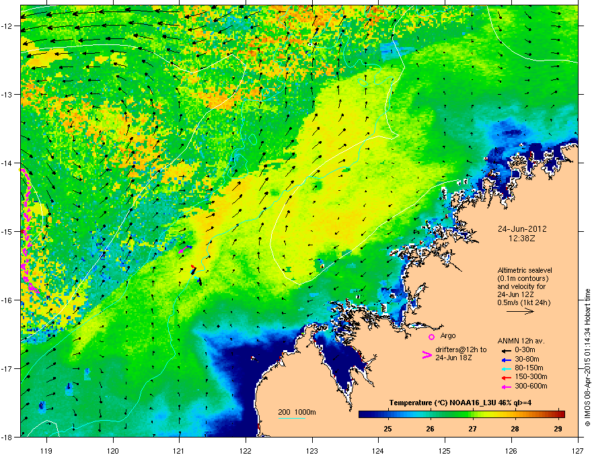Click the latitude axis label '-12'
Viewport: 592px width, 457px height.
pos(7,26)
